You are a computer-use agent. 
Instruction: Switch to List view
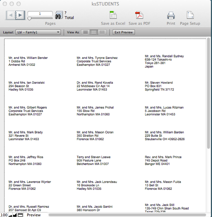[94, 32]
